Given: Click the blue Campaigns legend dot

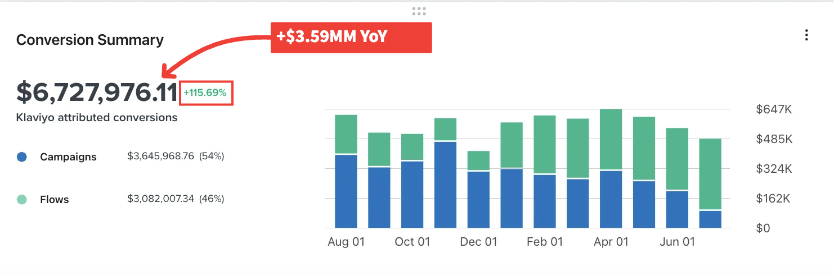Looking at the screenshot, I should click(22, 157).
